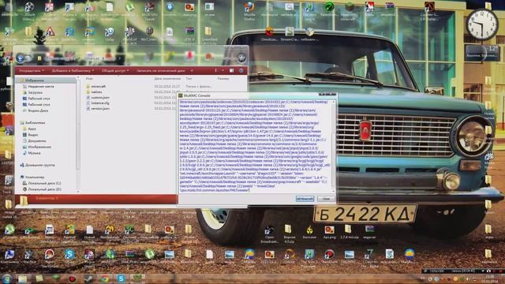Select Apps library in Explorer sidebar
505x284 pixels.
pyautogui.click(x=29, y=129)
